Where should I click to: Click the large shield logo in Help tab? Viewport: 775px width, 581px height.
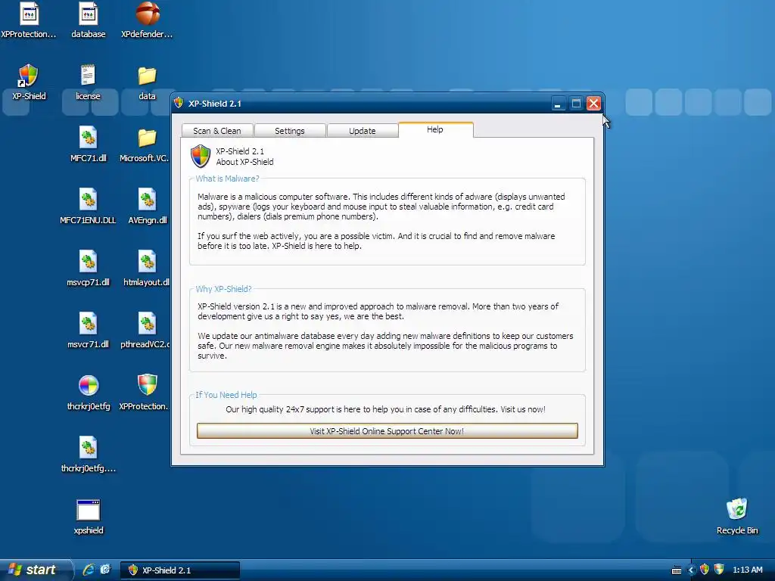pyautogui.click(x=201, y=156)
